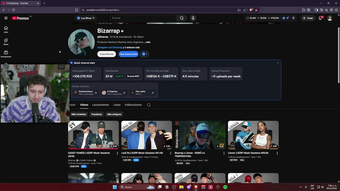Click the Brave Shields lion icon
The height and width of the screenshot is (191, 340).
[x=251, y=10]
